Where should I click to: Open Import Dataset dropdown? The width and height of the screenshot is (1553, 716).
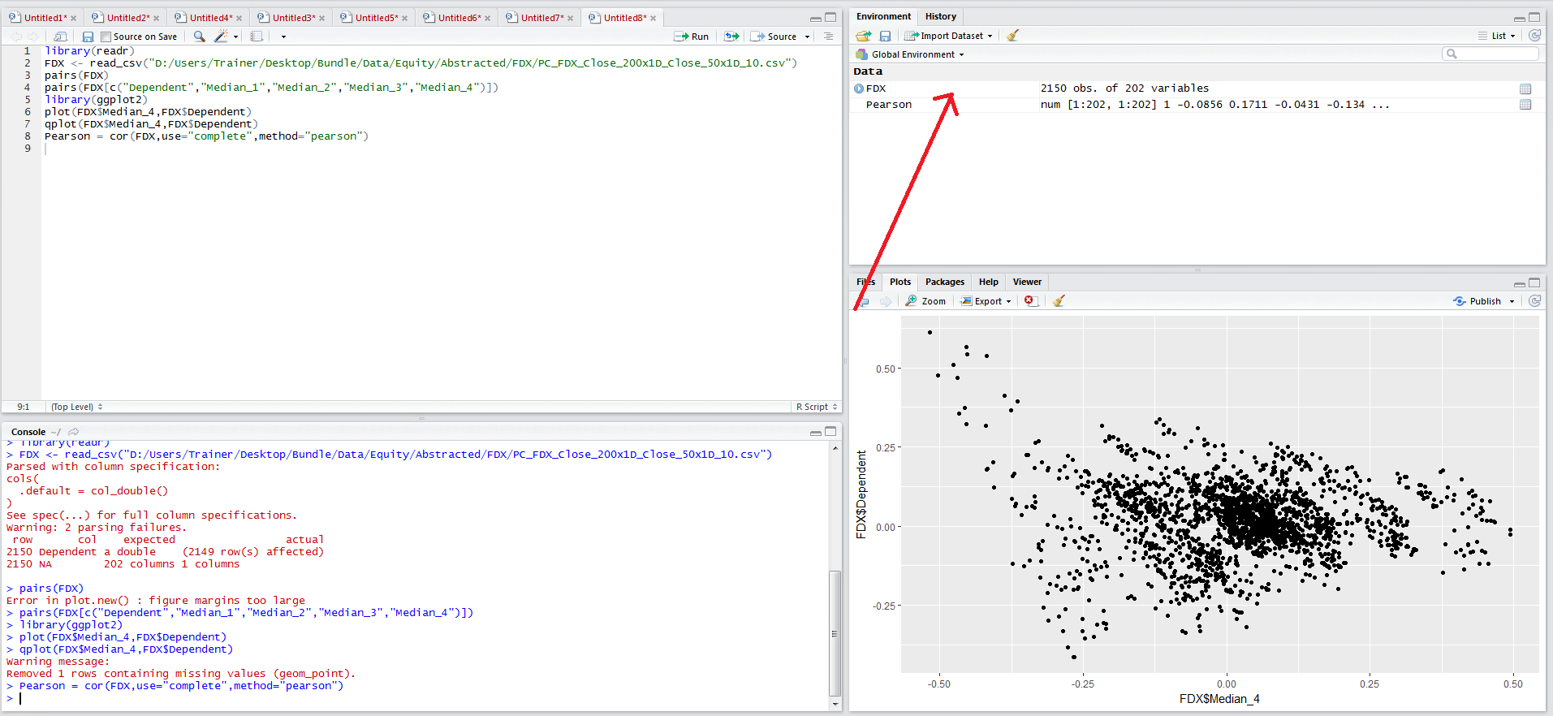[948, 36]
